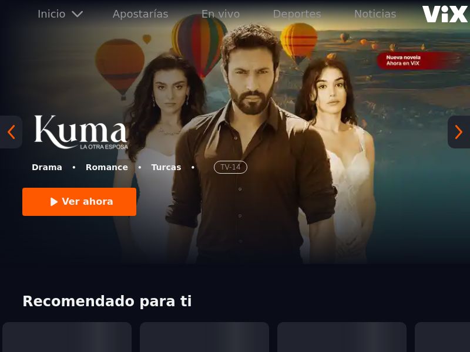The height and width of the screenshot is (352, 470).
Task: Go to the Deportes section
Action: click(x=297, y=14)
